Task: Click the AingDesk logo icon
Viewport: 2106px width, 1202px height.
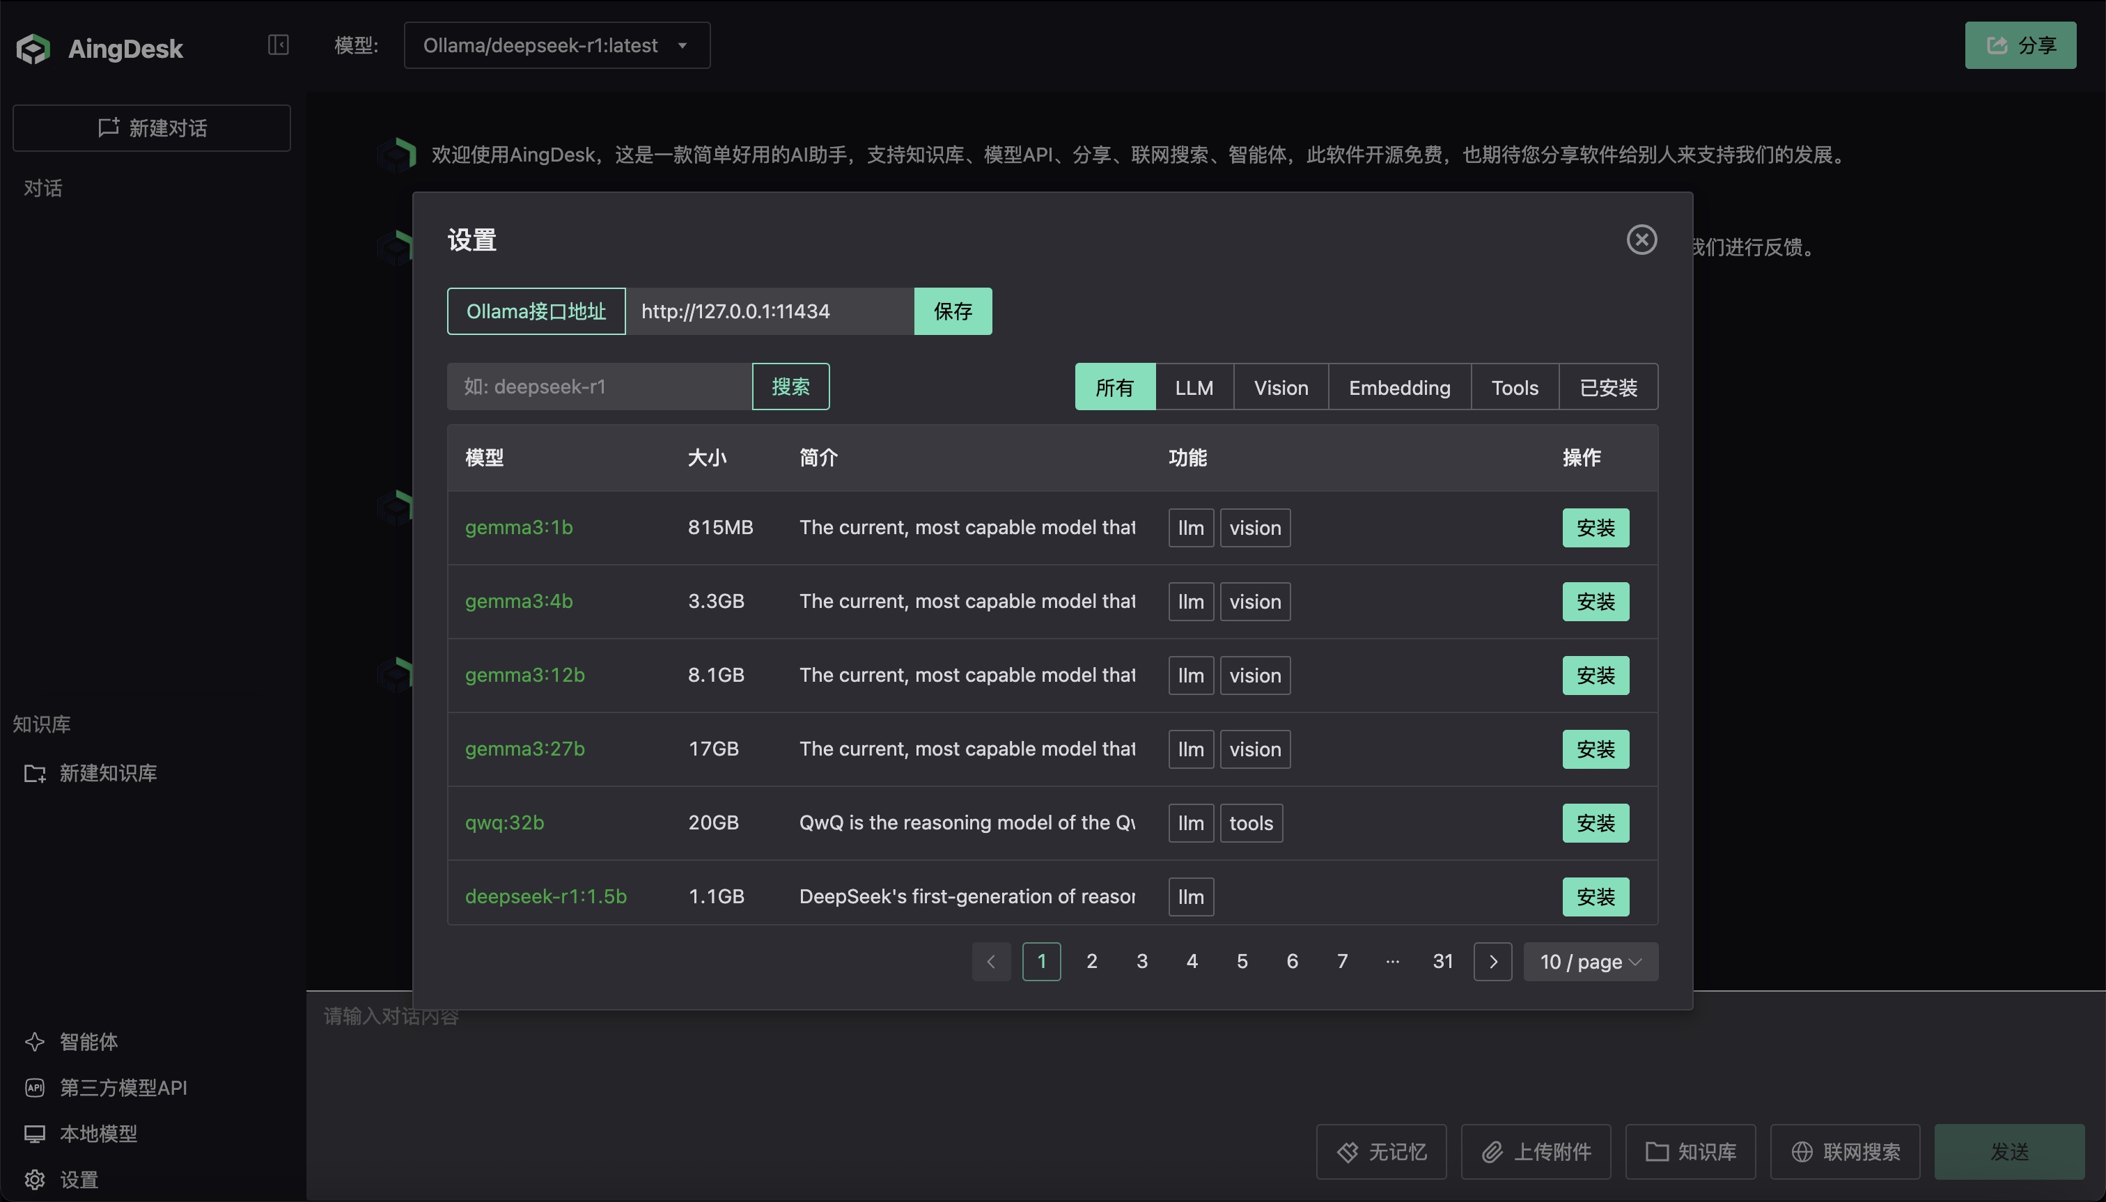Action: click(33, 49)
